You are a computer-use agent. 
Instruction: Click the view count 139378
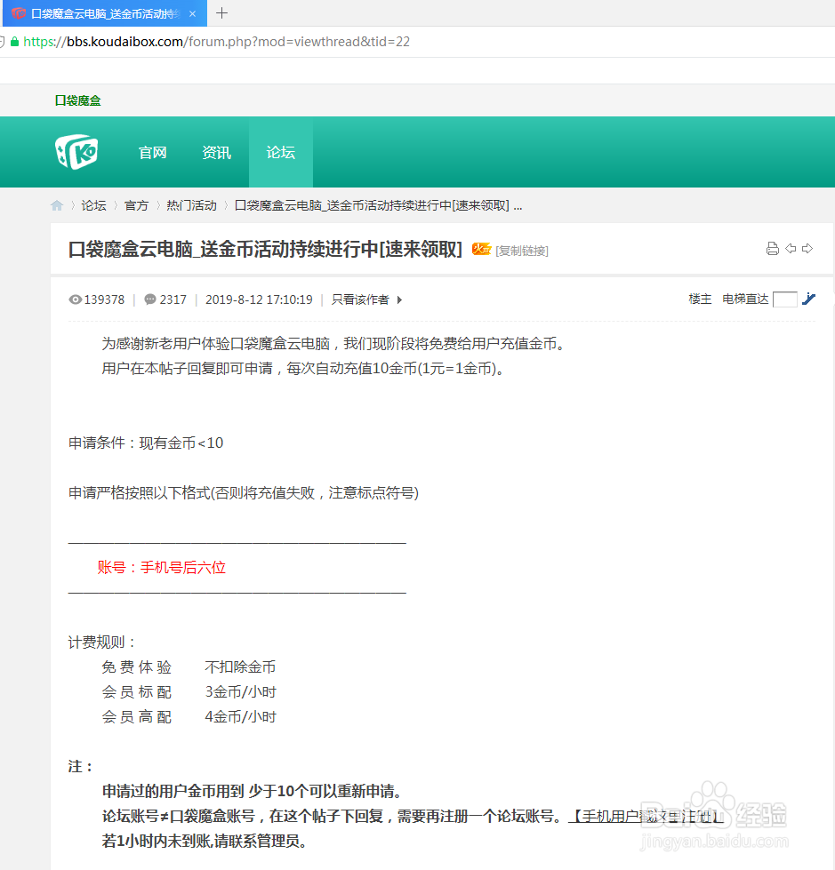point(104,299)
